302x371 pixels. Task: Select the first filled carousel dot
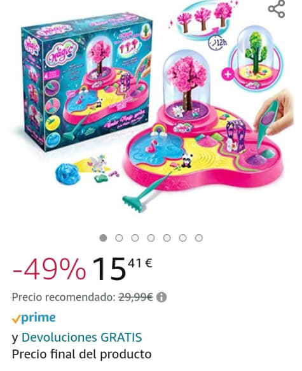click(x=103, y=238)
